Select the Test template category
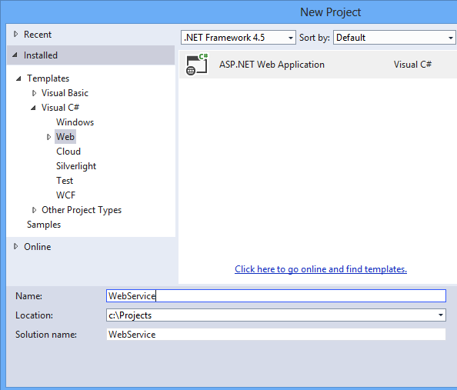Screen dimensions: 457x390 (65, 181)
